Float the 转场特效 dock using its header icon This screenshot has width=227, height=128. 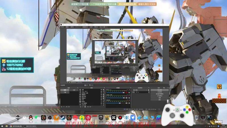[149, 88]
